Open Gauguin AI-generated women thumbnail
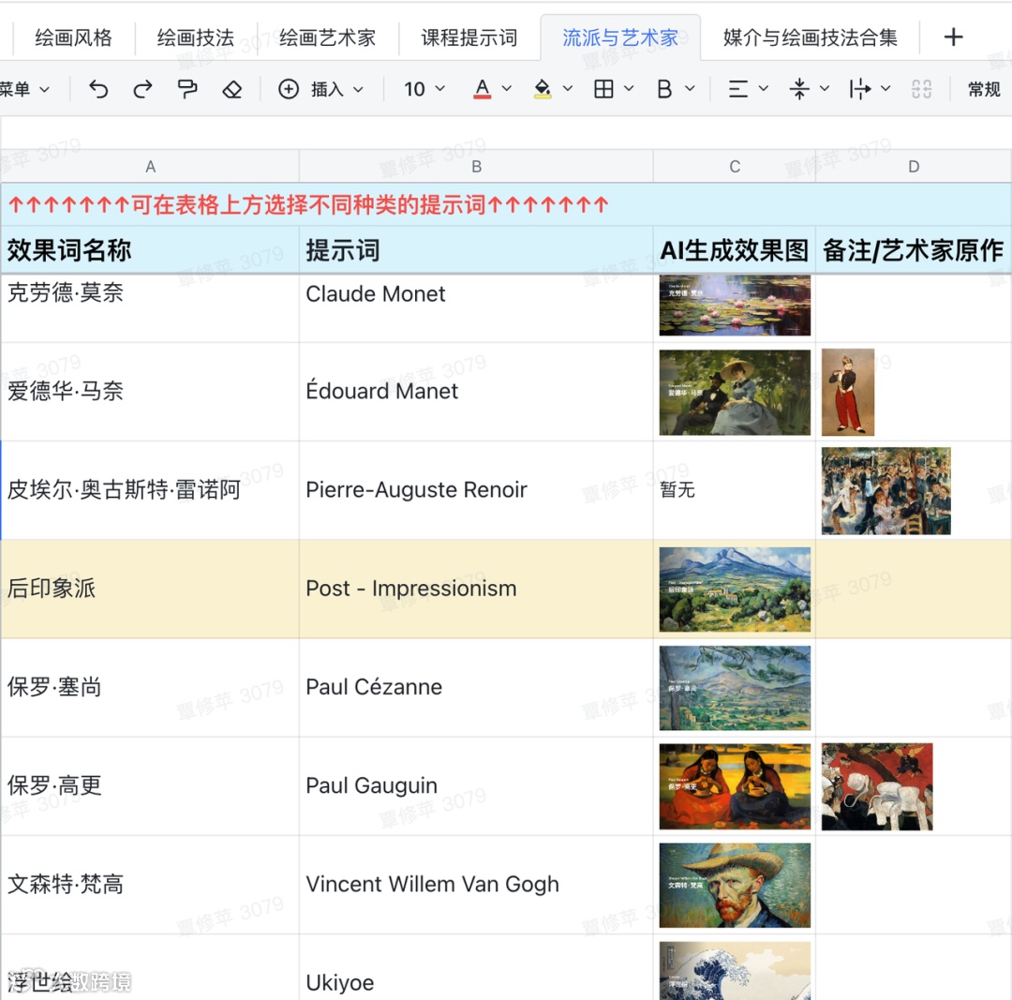1012x1000 pixels. 735,786
